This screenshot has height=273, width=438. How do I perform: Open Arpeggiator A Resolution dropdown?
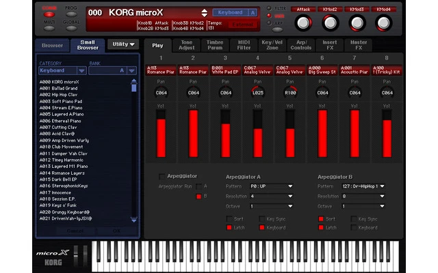[x=271, y=196]
